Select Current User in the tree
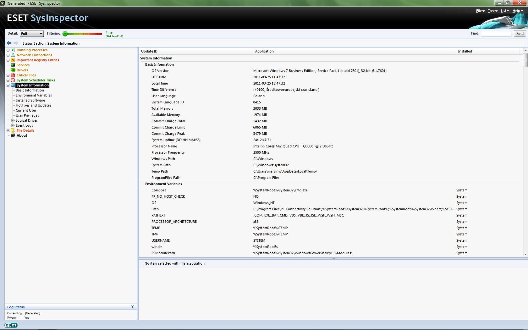Screen dimensions: 528x330 (x=26, y=110)
